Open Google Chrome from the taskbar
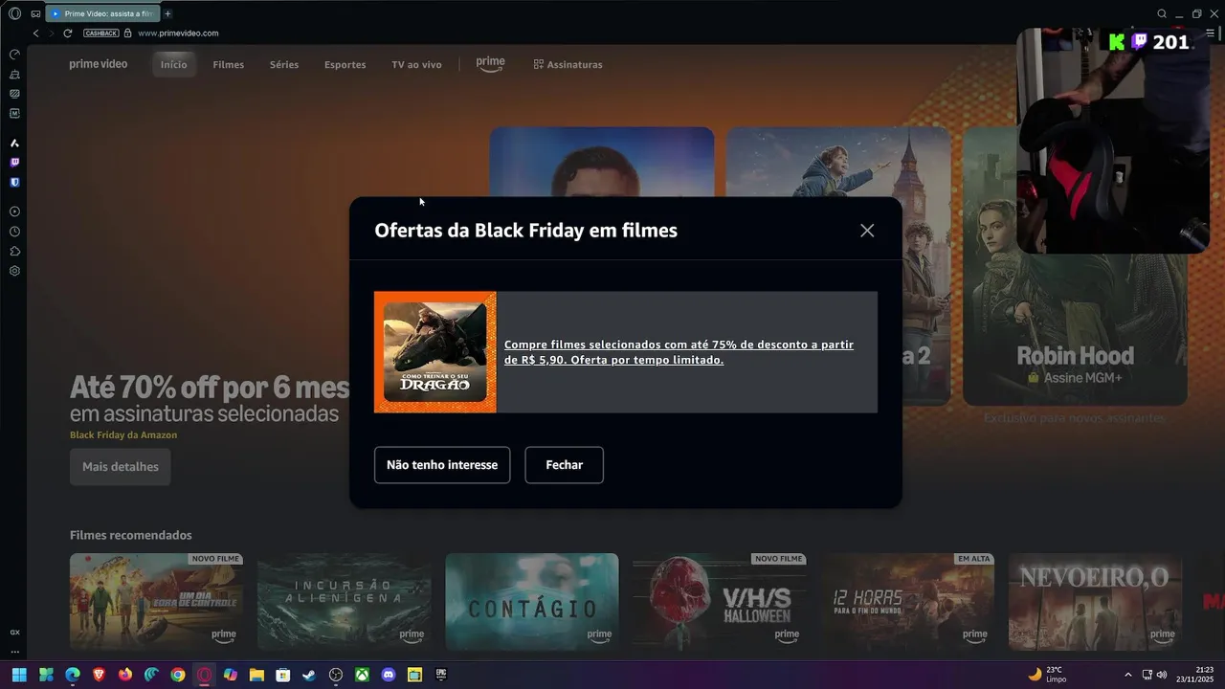The height and width of the screenshot is (689, 1225). 178,675
